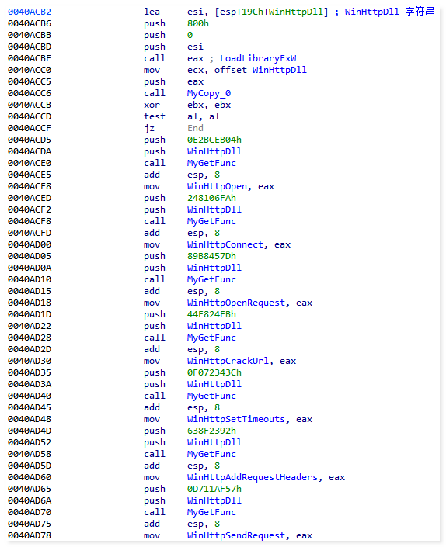Click WinHttpDll operand at 0040AD22
This screenshot has height=547, width=446.
214,326
